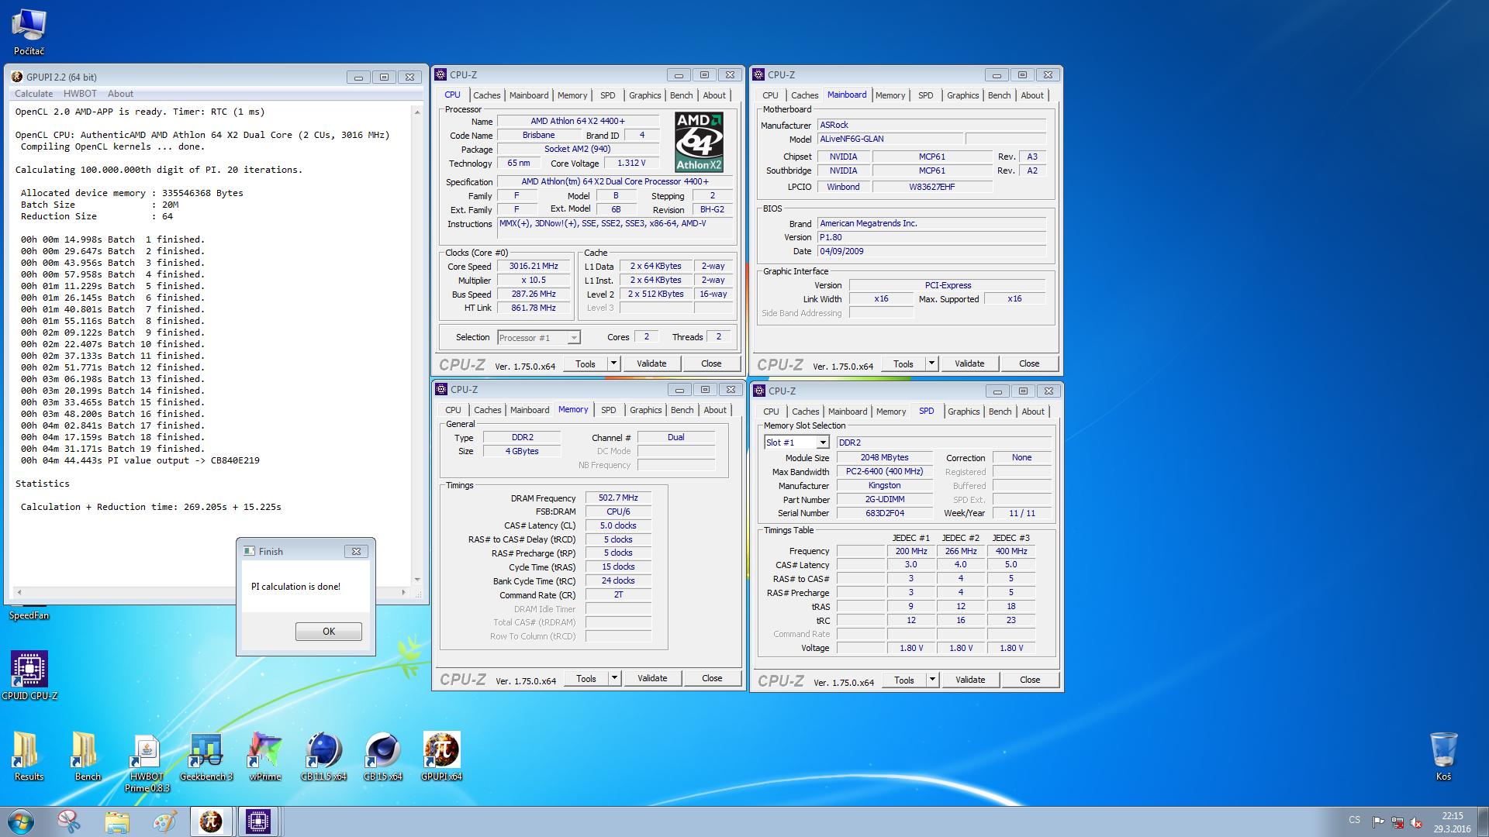Click the PC2-6400 (400 MHz) bandwidth value
Viewport: 1489px width, 837px height.
click(884, 471)
